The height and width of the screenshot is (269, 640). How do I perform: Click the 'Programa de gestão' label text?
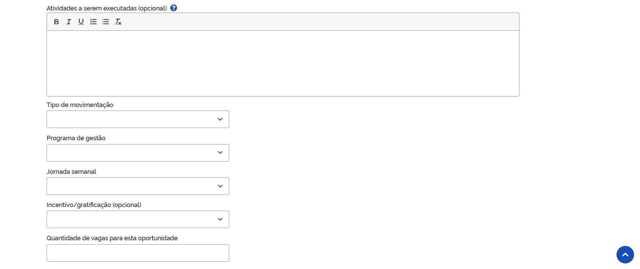[76, 138]
